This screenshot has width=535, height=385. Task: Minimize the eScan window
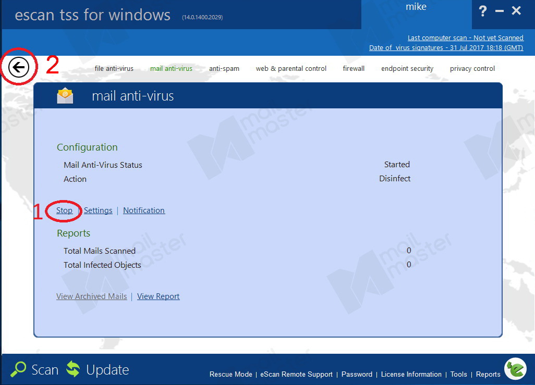500,11
